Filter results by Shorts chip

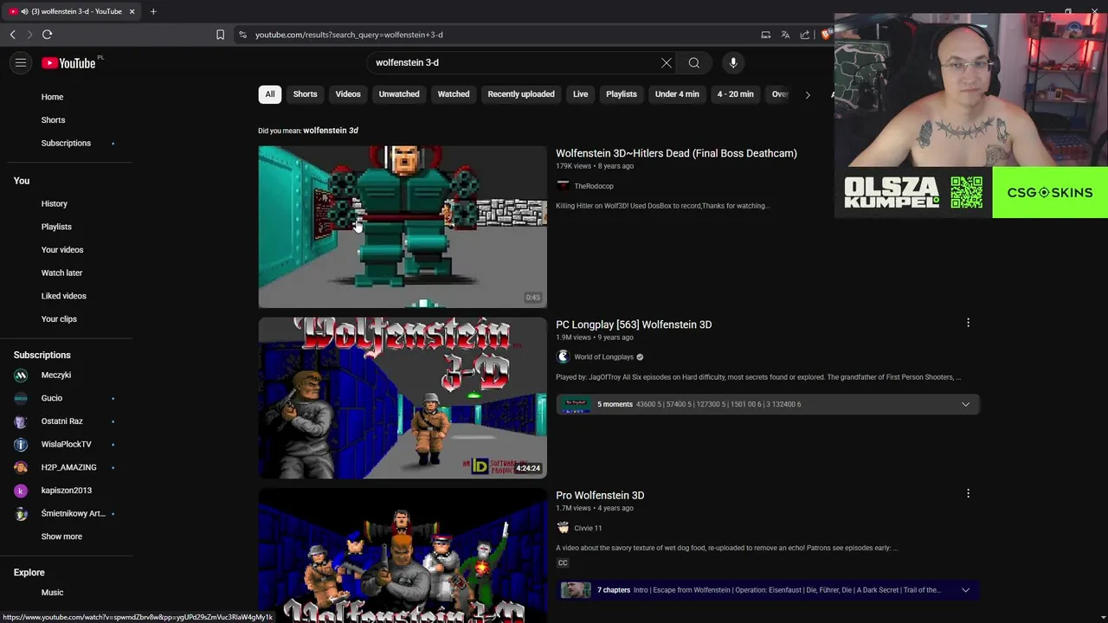point(305,94)
